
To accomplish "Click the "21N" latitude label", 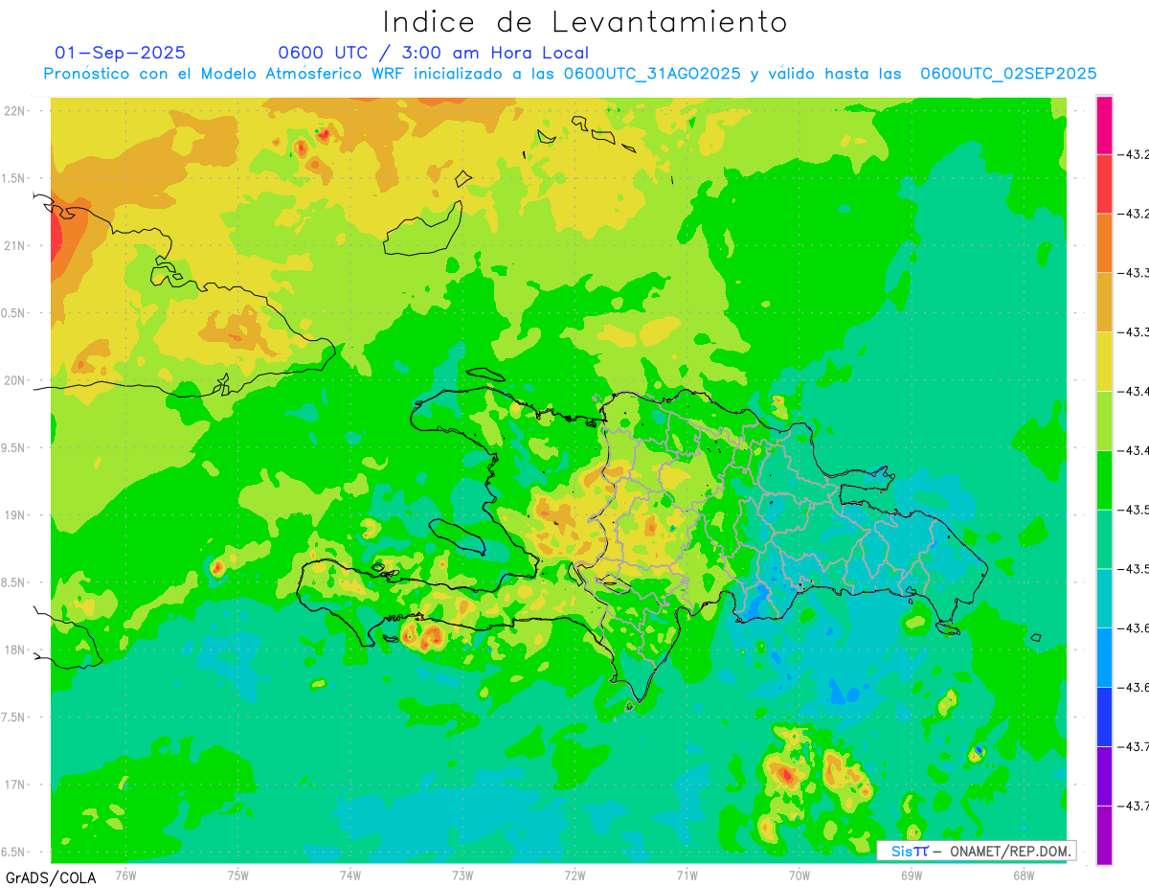I will [13, 246].
